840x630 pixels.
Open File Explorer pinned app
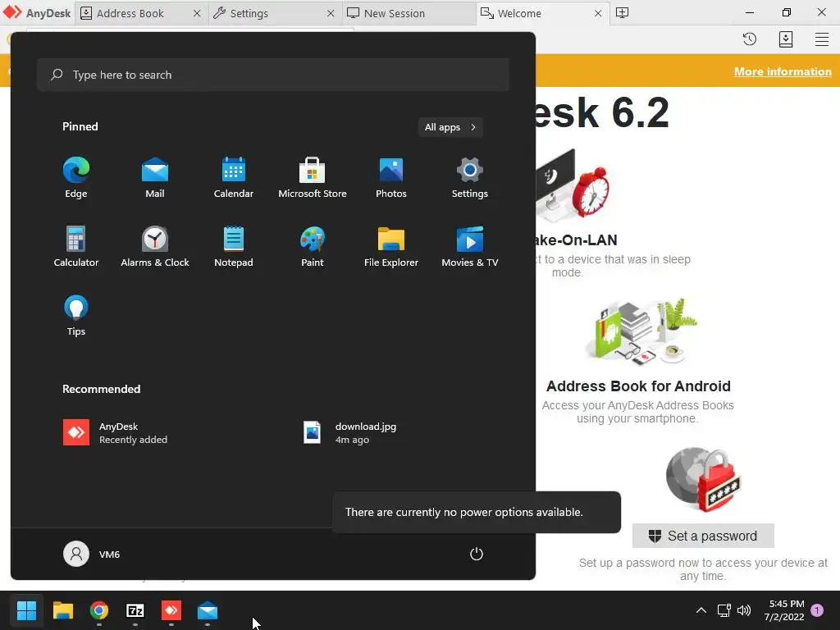point(391,246)
